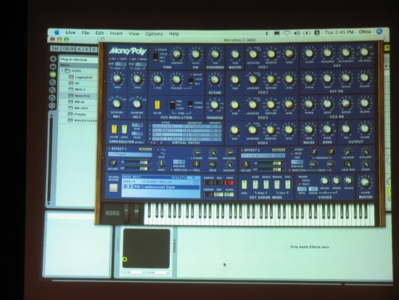Click the Wi-Fi status icon
The height and width of the screenshot is (300, 399).
287,33
